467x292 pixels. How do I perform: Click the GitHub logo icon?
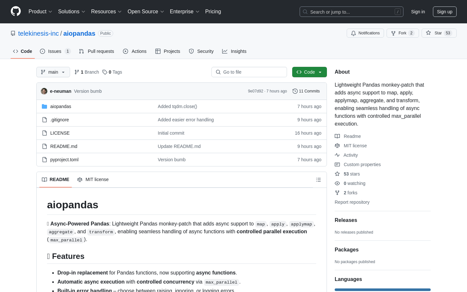pos(16,11)
